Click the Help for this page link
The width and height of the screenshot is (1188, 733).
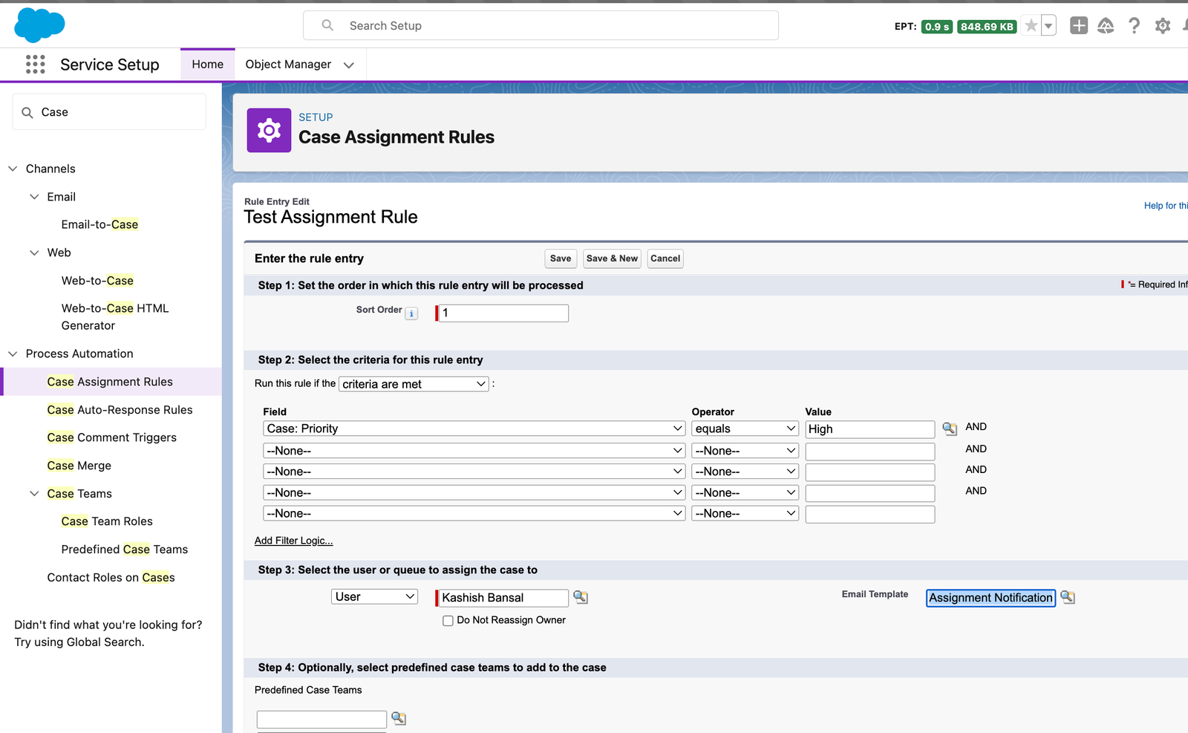click(x=1166, y=206)
